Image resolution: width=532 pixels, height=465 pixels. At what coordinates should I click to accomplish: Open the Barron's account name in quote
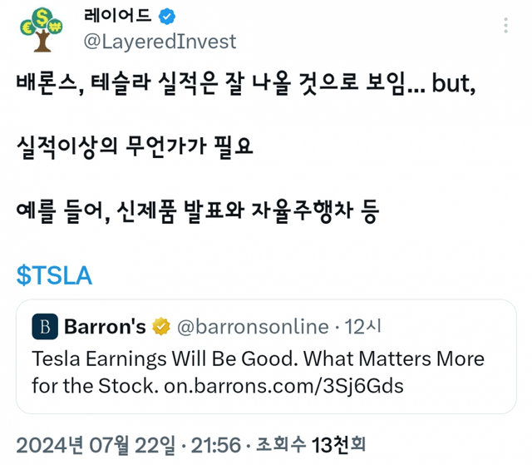click(x=105, y=326)
